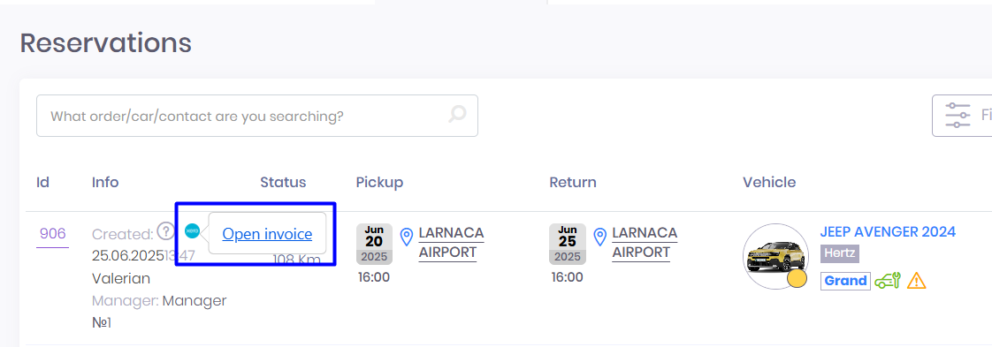
Task: Click the Grand tag badge
Action: (x=846, y=281)
